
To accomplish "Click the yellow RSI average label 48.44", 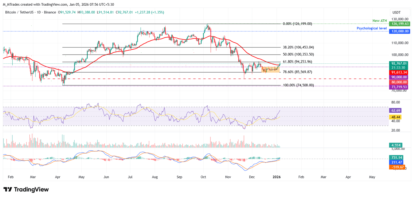I will (x=395, y=117).
